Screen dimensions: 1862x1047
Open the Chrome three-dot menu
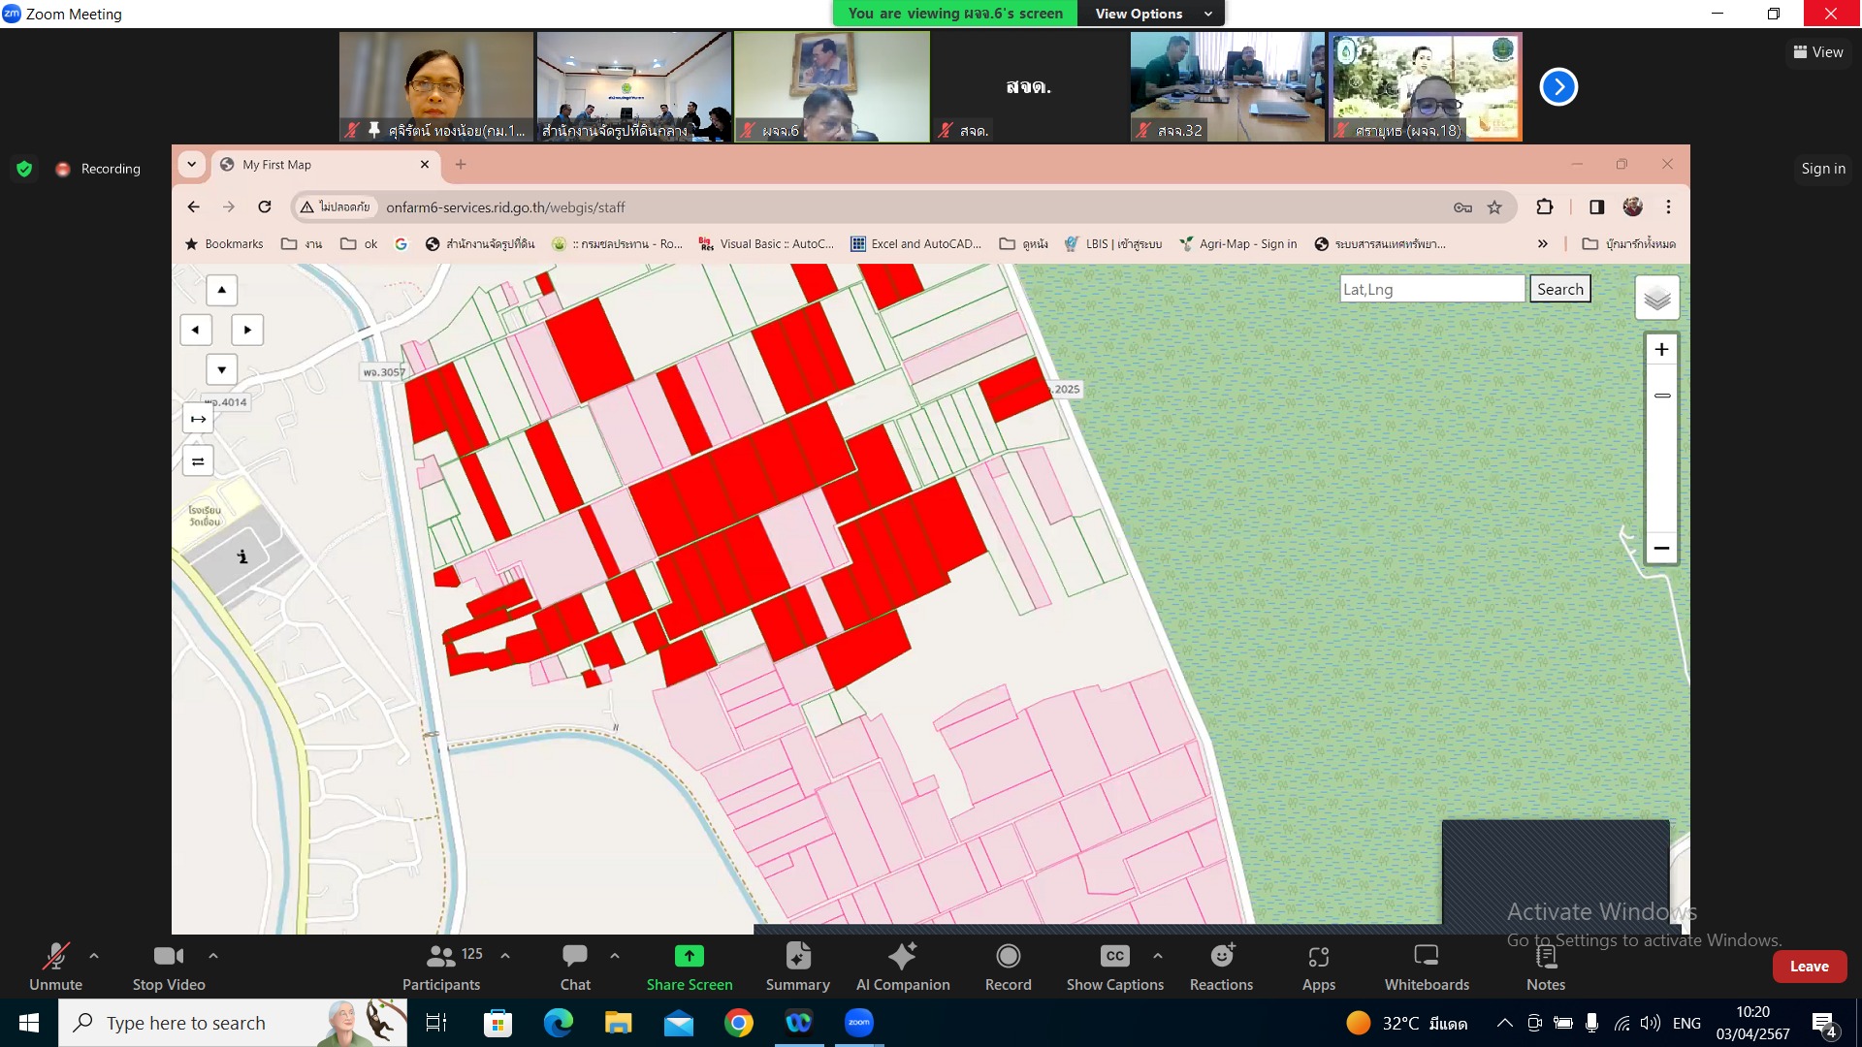(1668, 206)
